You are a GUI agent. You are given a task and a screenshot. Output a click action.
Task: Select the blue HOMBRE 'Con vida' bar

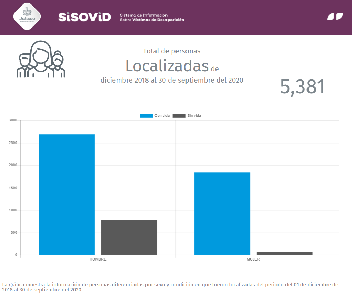click(67, 194)
